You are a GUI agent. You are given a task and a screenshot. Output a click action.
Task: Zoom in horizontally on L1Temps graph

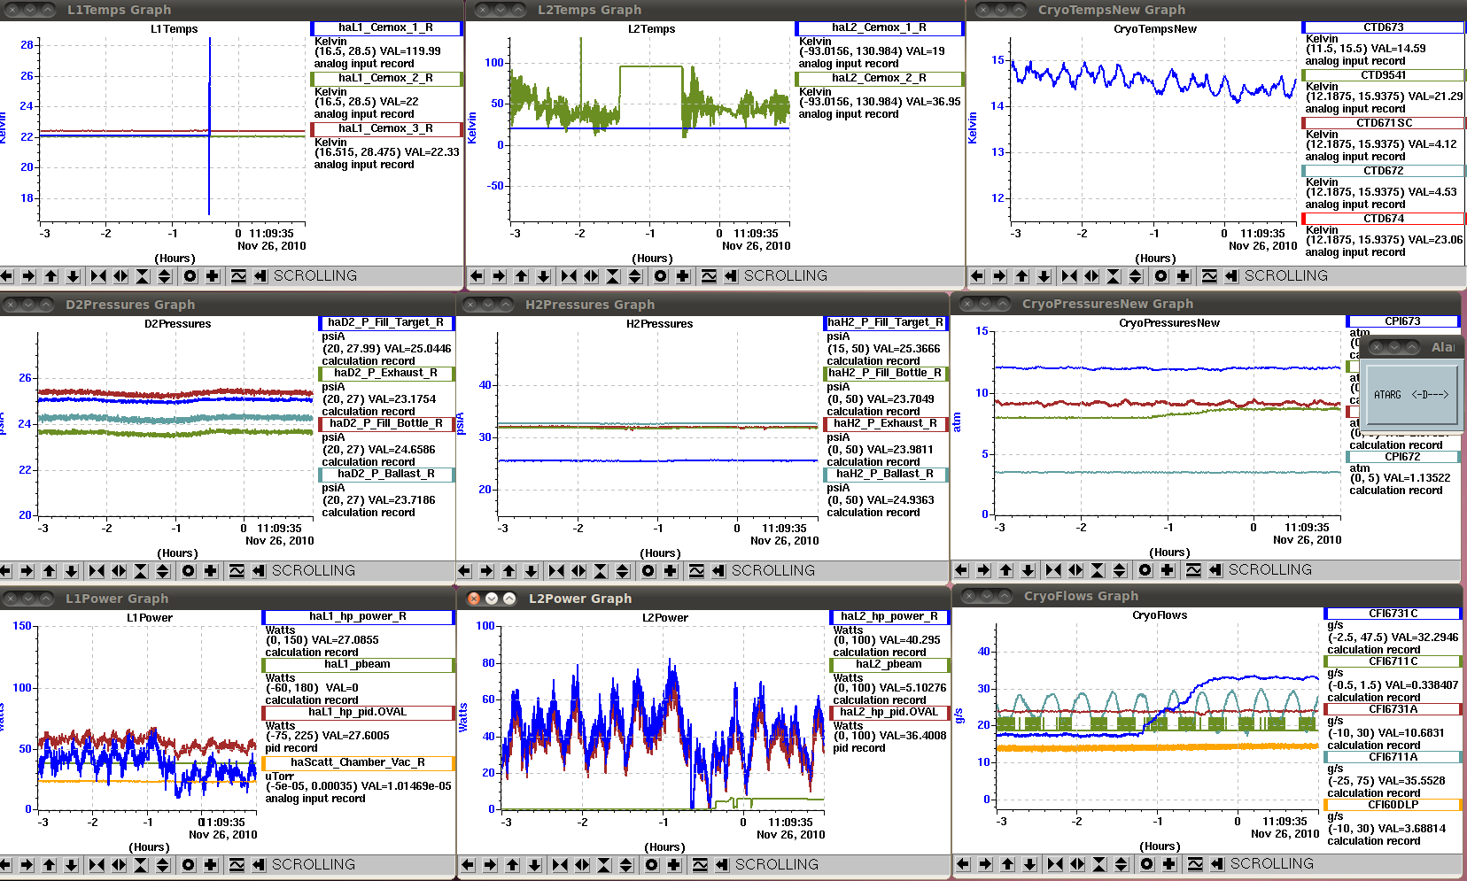tap(98, 276)
